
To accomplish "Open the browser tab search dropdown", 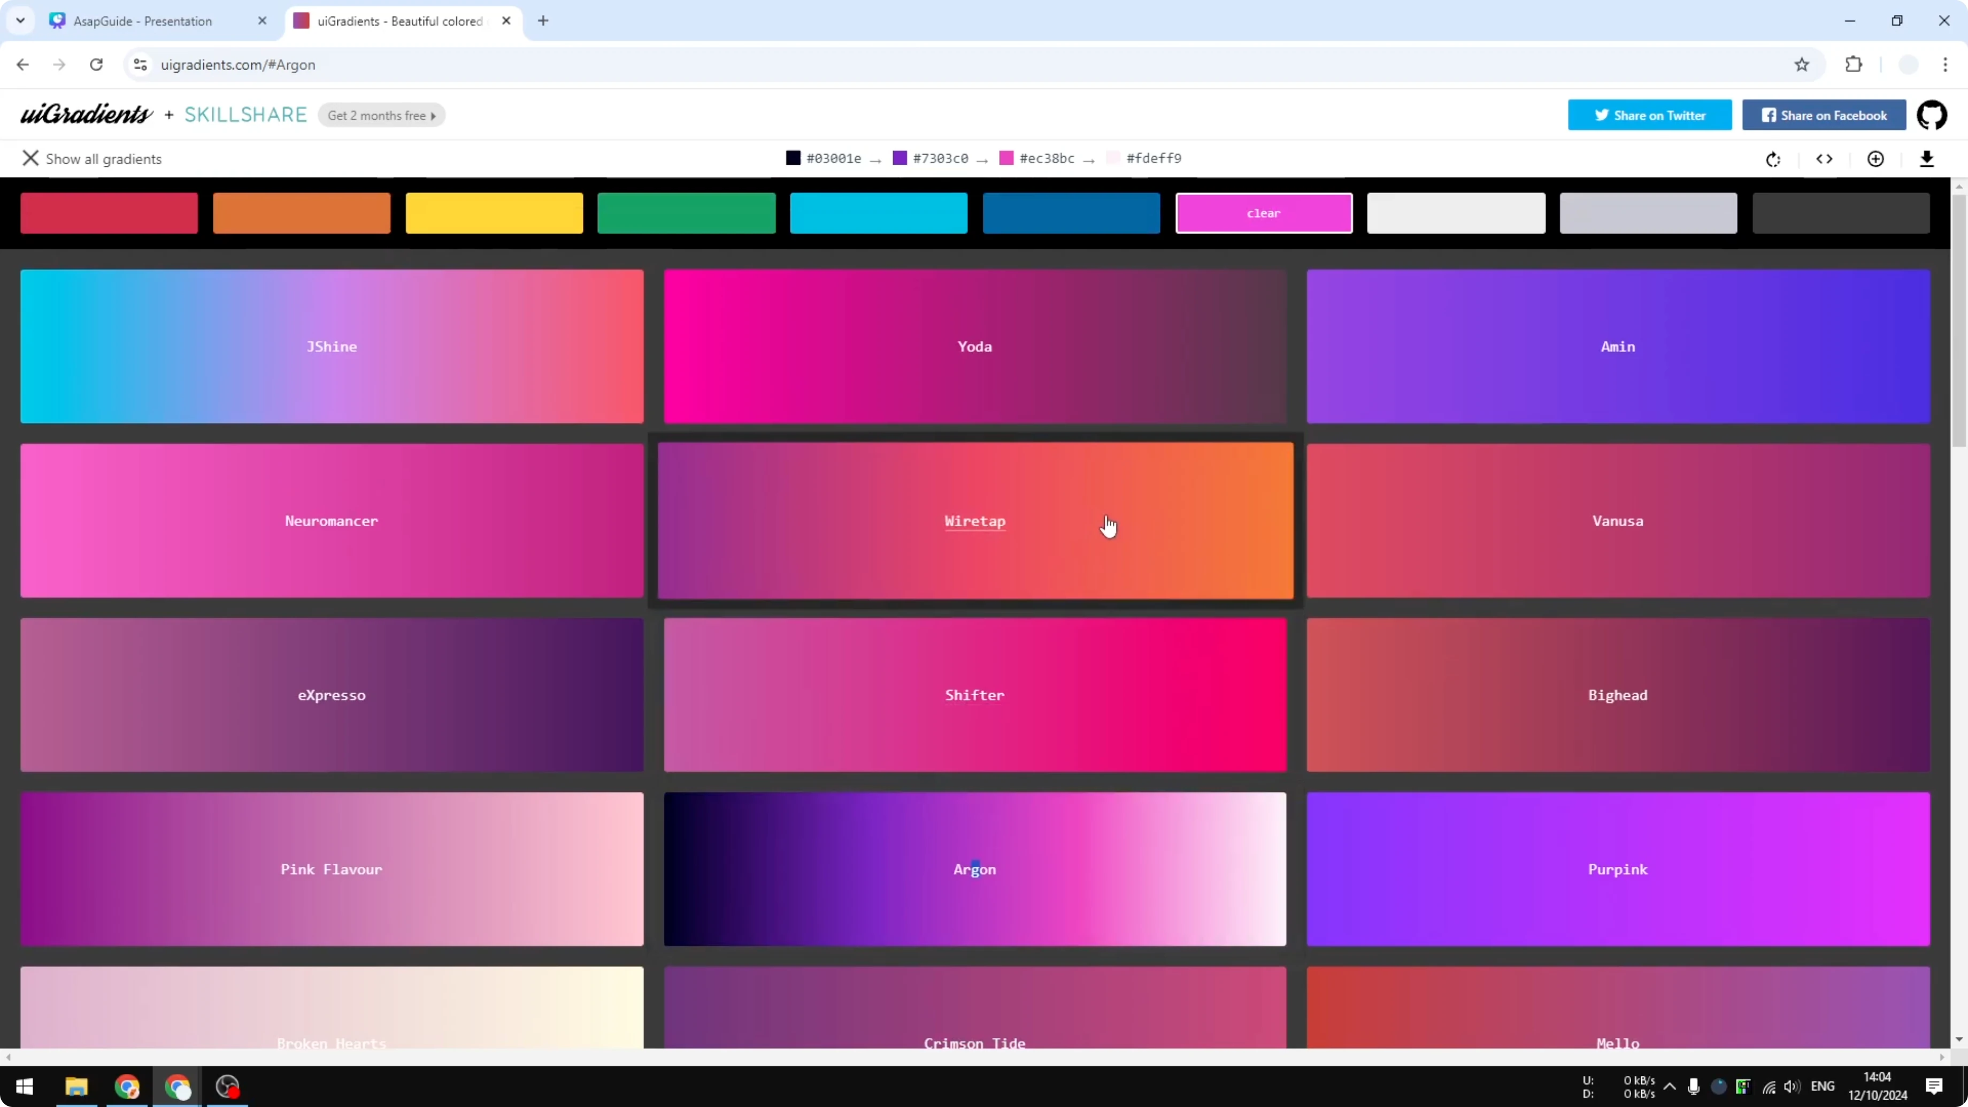I will 21,21.
